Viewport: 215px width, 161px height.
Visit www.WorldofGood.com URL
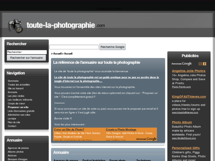tap(184, 138)
